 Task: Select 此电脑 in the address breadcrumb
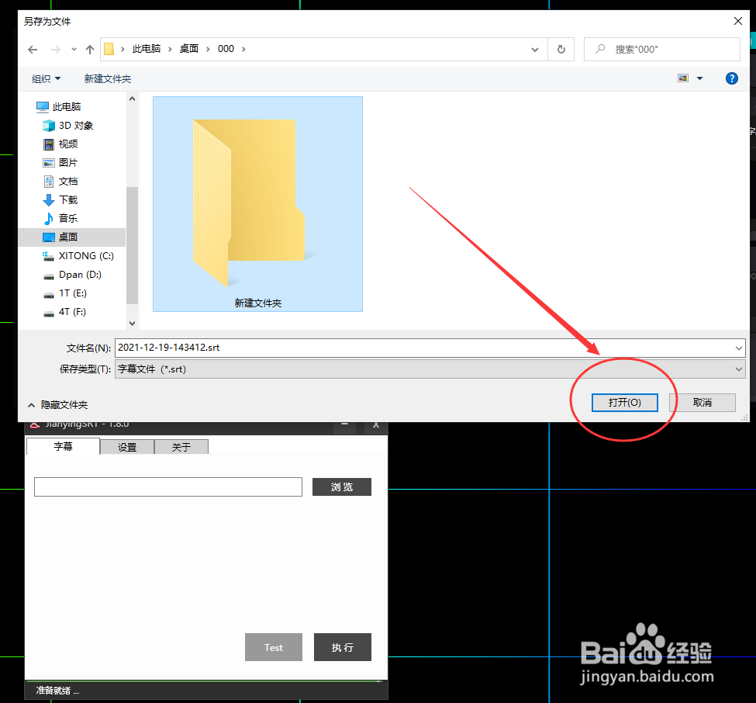[x=147, y=49]
